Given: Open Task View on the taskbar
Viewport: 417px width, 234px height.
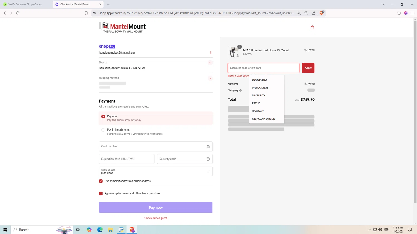Looking at the screenshot, I should (78, 230).
